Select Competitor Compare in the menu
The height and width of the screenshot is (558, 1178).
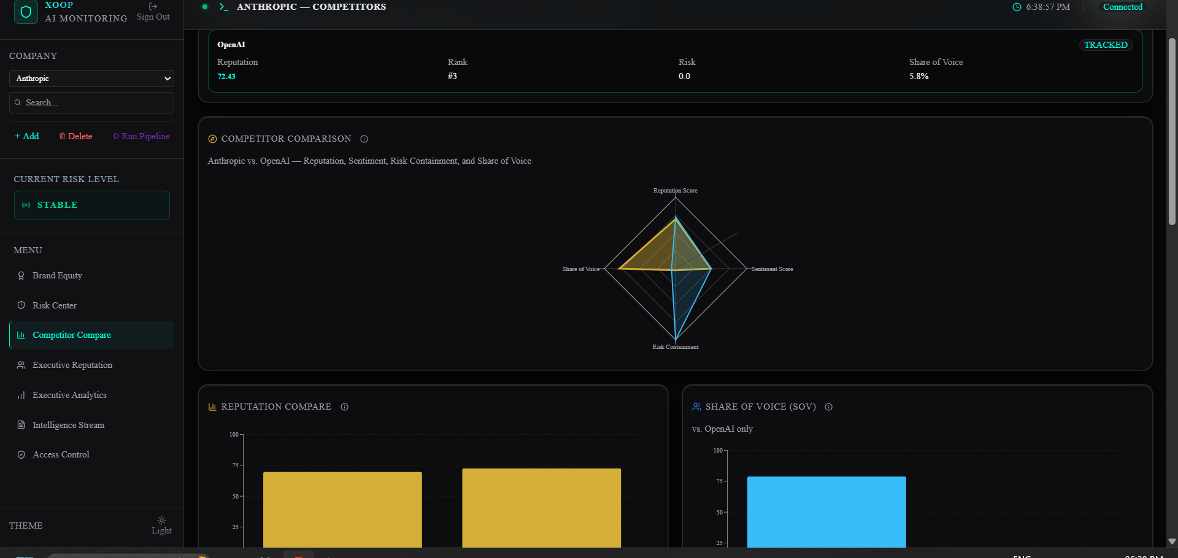click(x=92, y=335)
